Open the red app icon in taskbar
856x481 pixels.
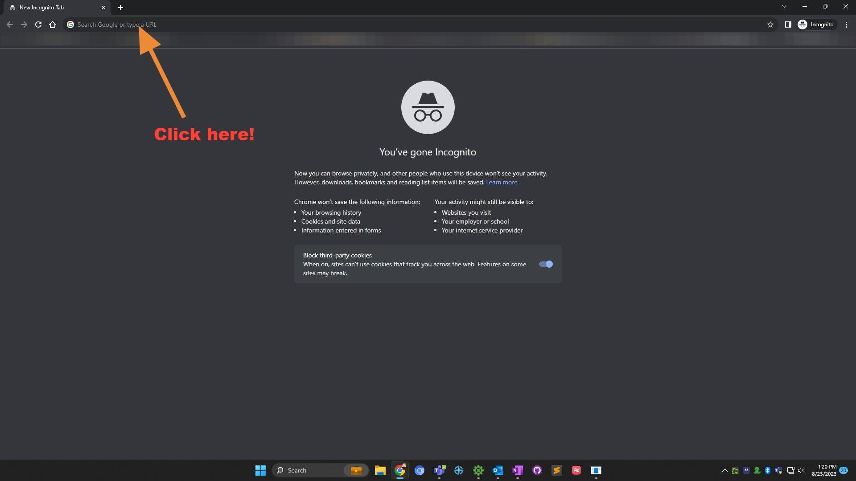[576, 470]
